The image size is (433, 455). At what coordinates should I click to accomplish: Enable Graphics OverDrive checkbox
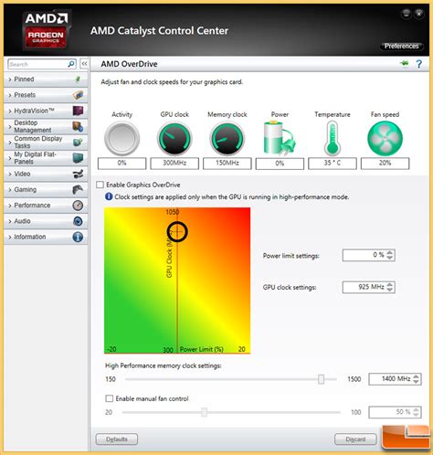click(x=100, y=185)
